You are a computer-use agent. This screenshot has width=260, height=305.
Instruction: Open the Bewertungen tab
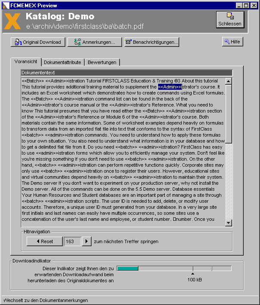[x=102, y=62]
